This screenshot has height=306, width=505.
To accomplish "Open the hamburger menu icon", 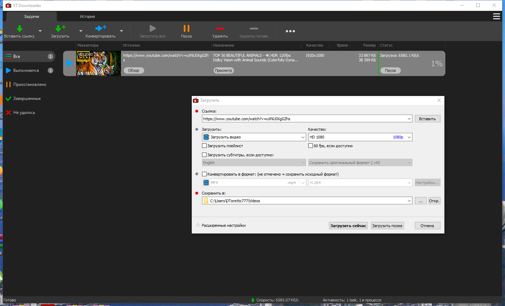I will tap(496, 16).
